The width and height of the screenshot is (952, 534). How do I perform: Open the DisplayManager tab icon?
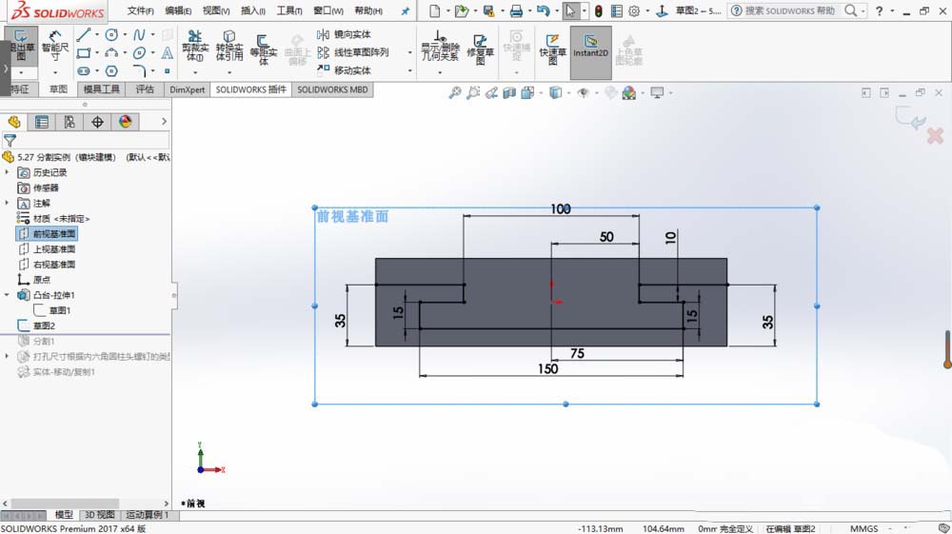click(x=125, y=122)
